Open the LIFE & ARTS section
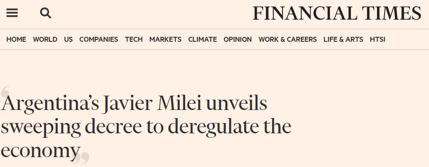Image resolution: width=429 pixels, height=167 pixels. click(x=343, y=40)
